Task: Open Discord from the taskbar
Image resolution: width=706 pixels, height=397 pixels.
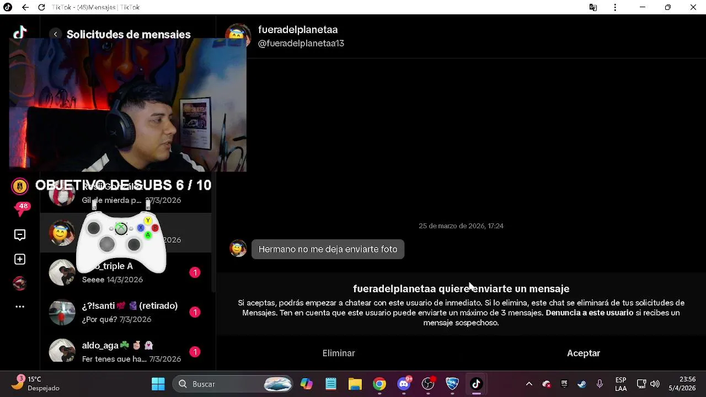Action: [404, 384]
